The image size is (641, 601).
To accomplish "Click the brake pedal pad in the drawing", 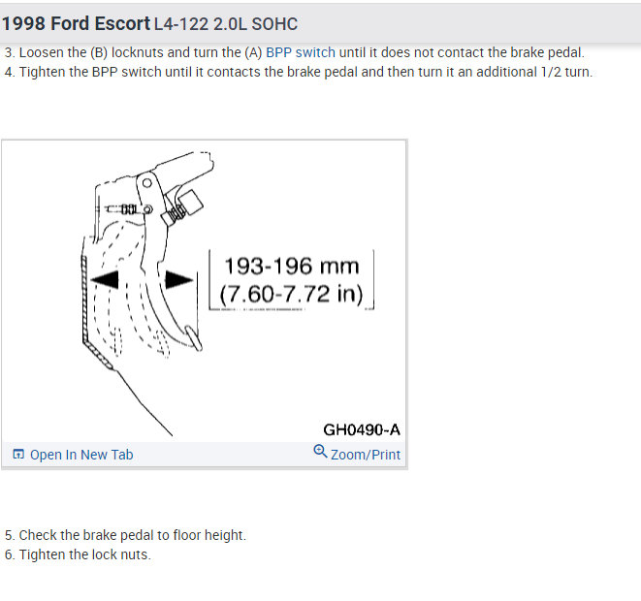I will (x=191, y=340).
